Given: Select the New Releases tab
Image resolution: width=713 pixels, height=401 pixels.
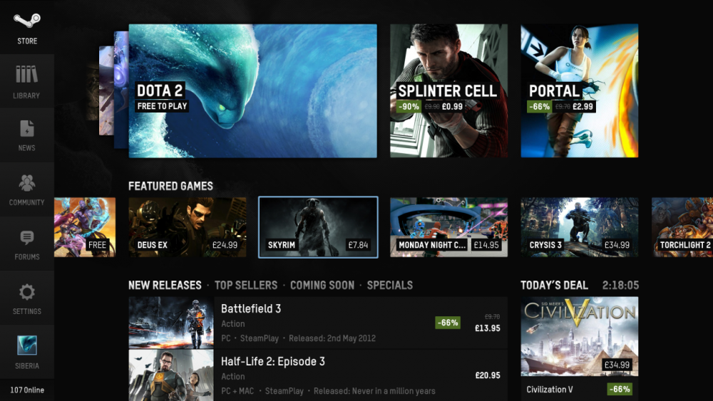Looking at the screenshot, I should click(165, 285).
